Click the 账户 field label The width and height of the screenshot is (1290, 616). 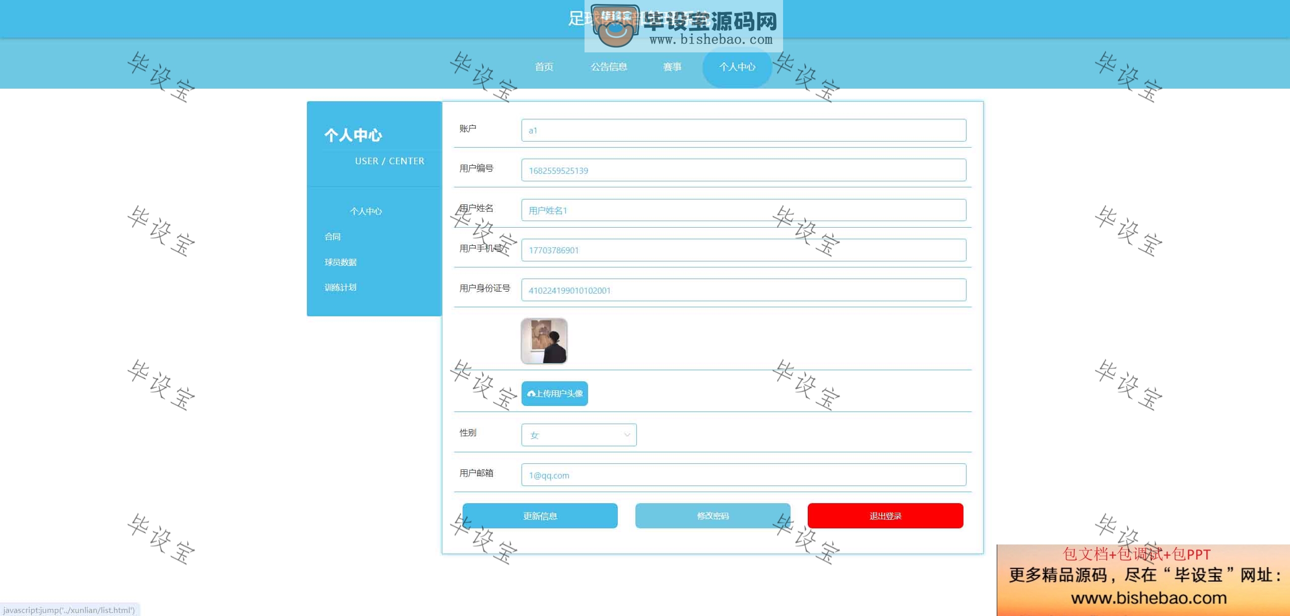pos(468,128)
